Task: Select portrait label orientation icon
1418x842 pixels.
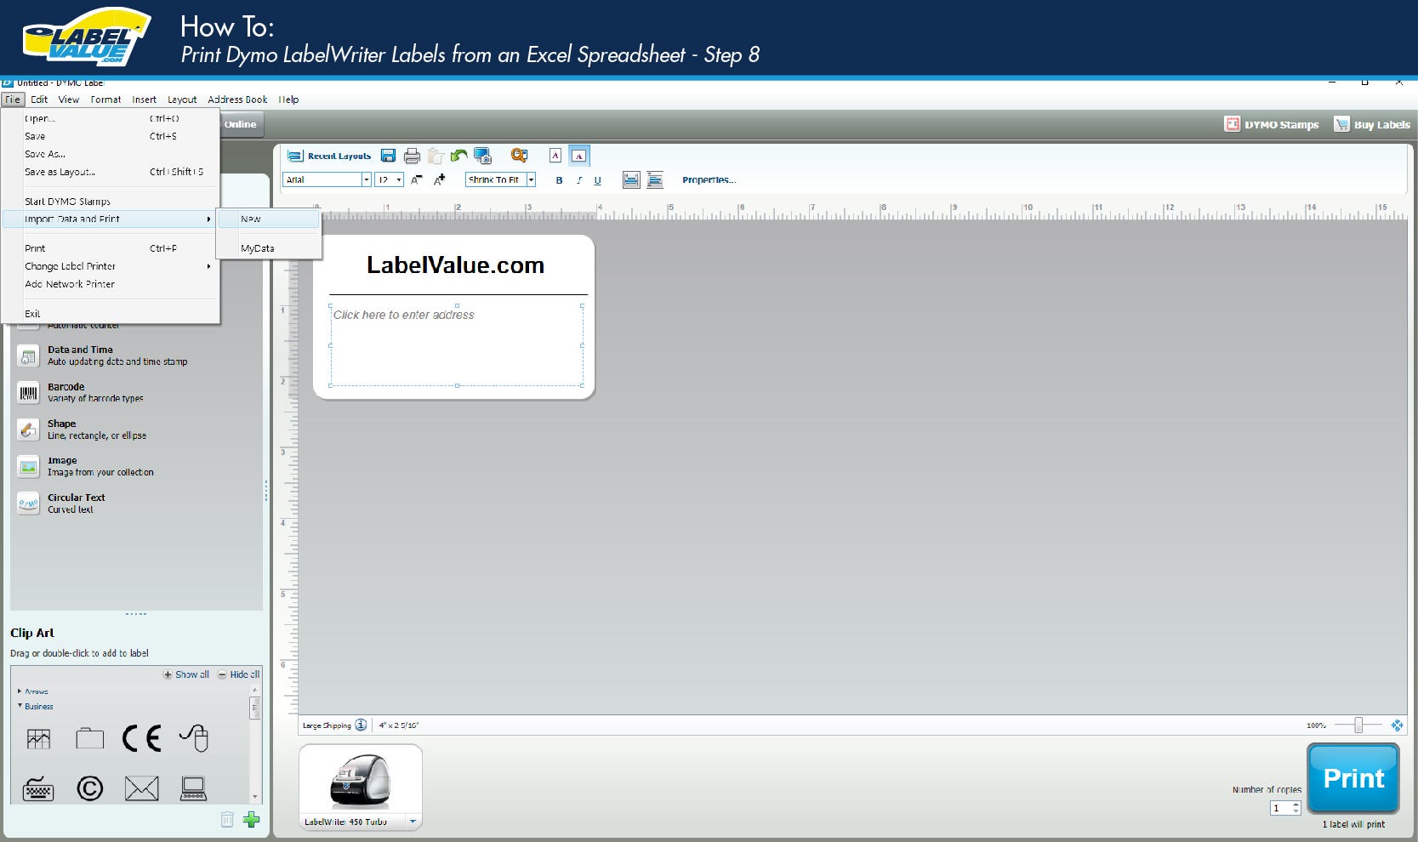Action: coord(555,156)
